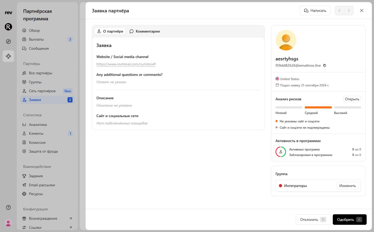Close the partner application panel
374x232 pixels.
pyautogui.click(x=362, y=10)
